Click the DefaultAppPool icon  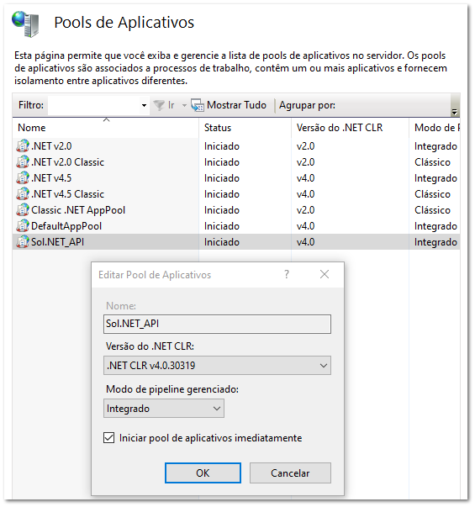coord(23,226)
